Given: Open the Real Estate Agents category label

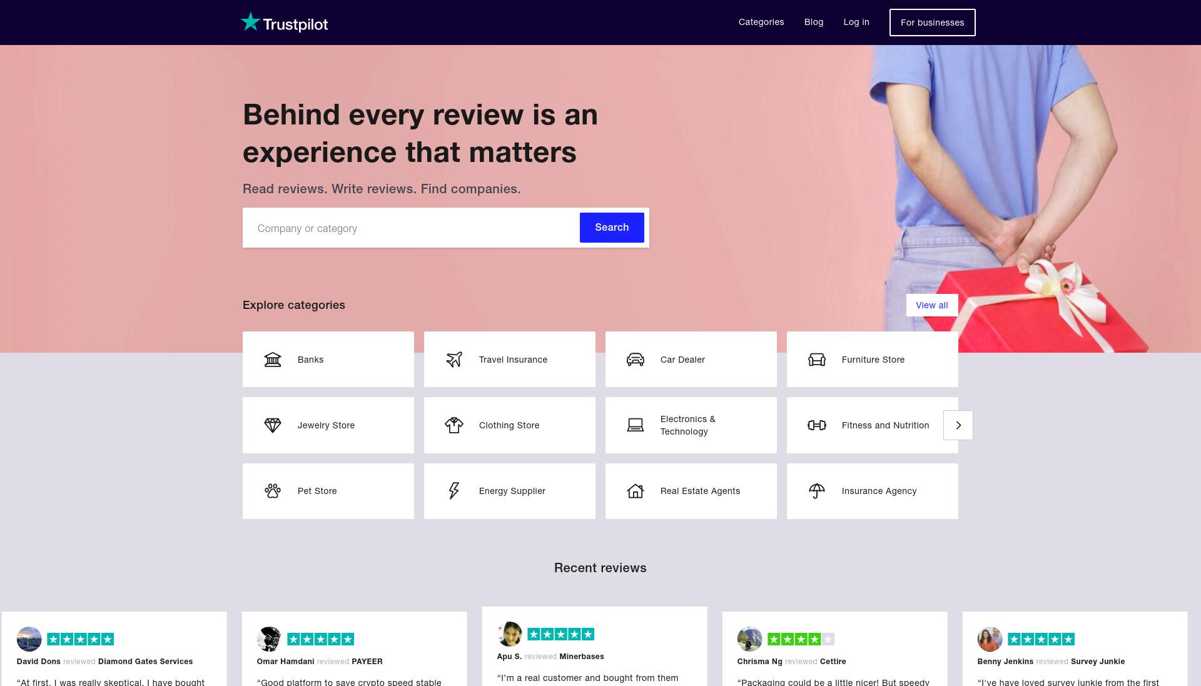Looking at the screenshot, I should point(700,491).
